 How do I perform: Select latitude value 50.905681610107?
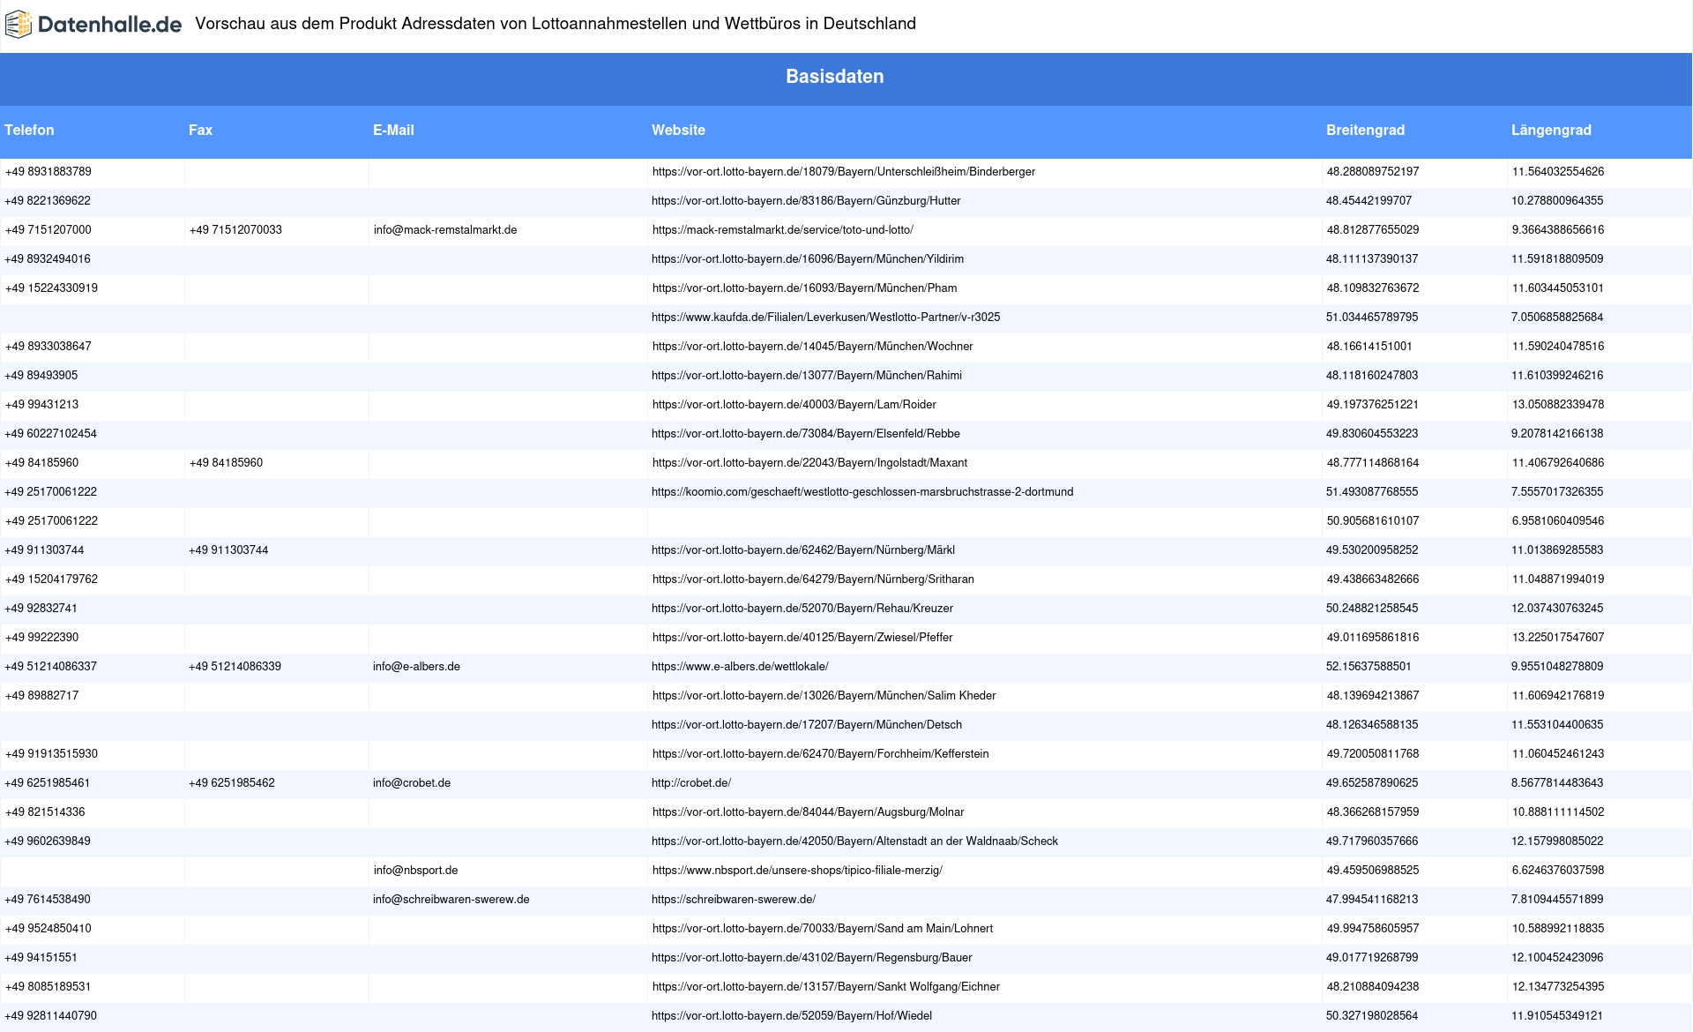tap(1373, 521)
